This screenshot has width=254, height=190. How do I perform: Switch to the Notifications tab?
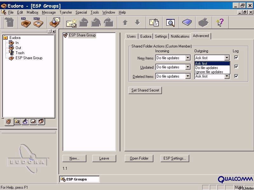tap(180, 36)
